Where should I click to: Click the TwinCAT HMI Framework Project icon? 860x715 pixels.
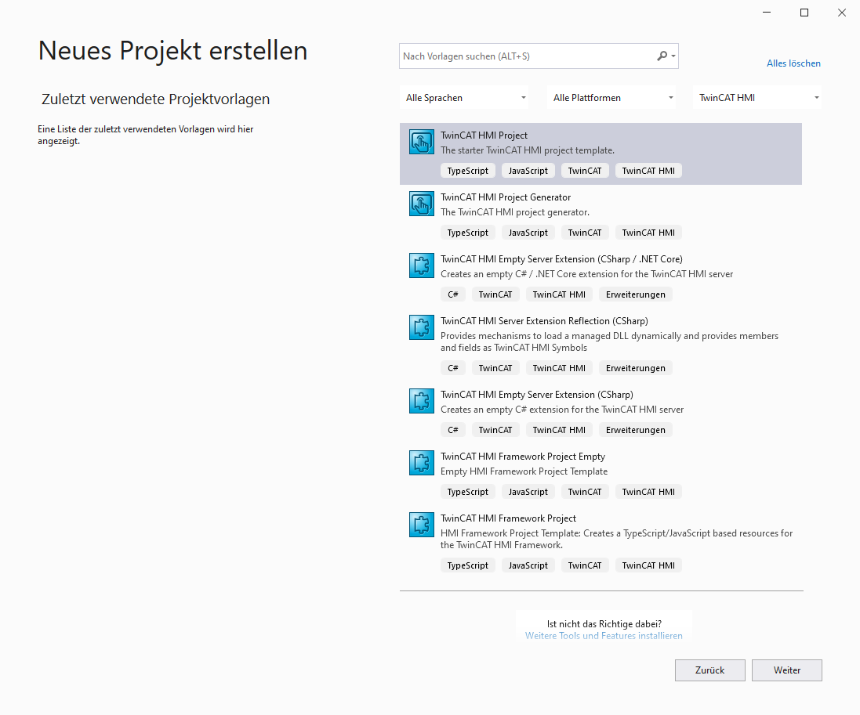coord(421,525)
